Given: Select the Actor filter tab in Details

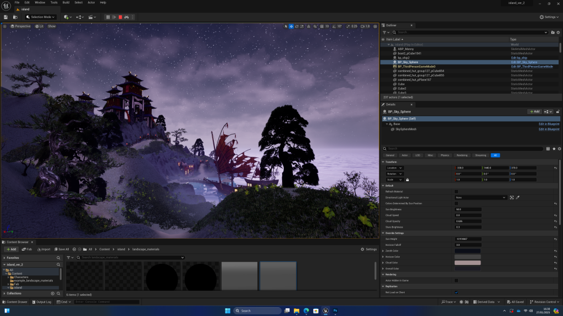Looking at the screenshot, I should 405,155.
